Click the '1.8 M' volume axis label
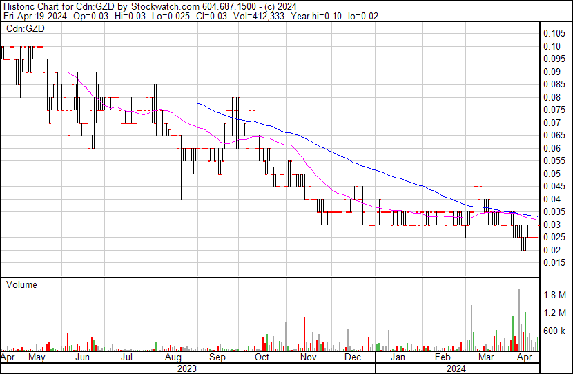This screenshot has height=374, width=573. (x=555, y=295)
